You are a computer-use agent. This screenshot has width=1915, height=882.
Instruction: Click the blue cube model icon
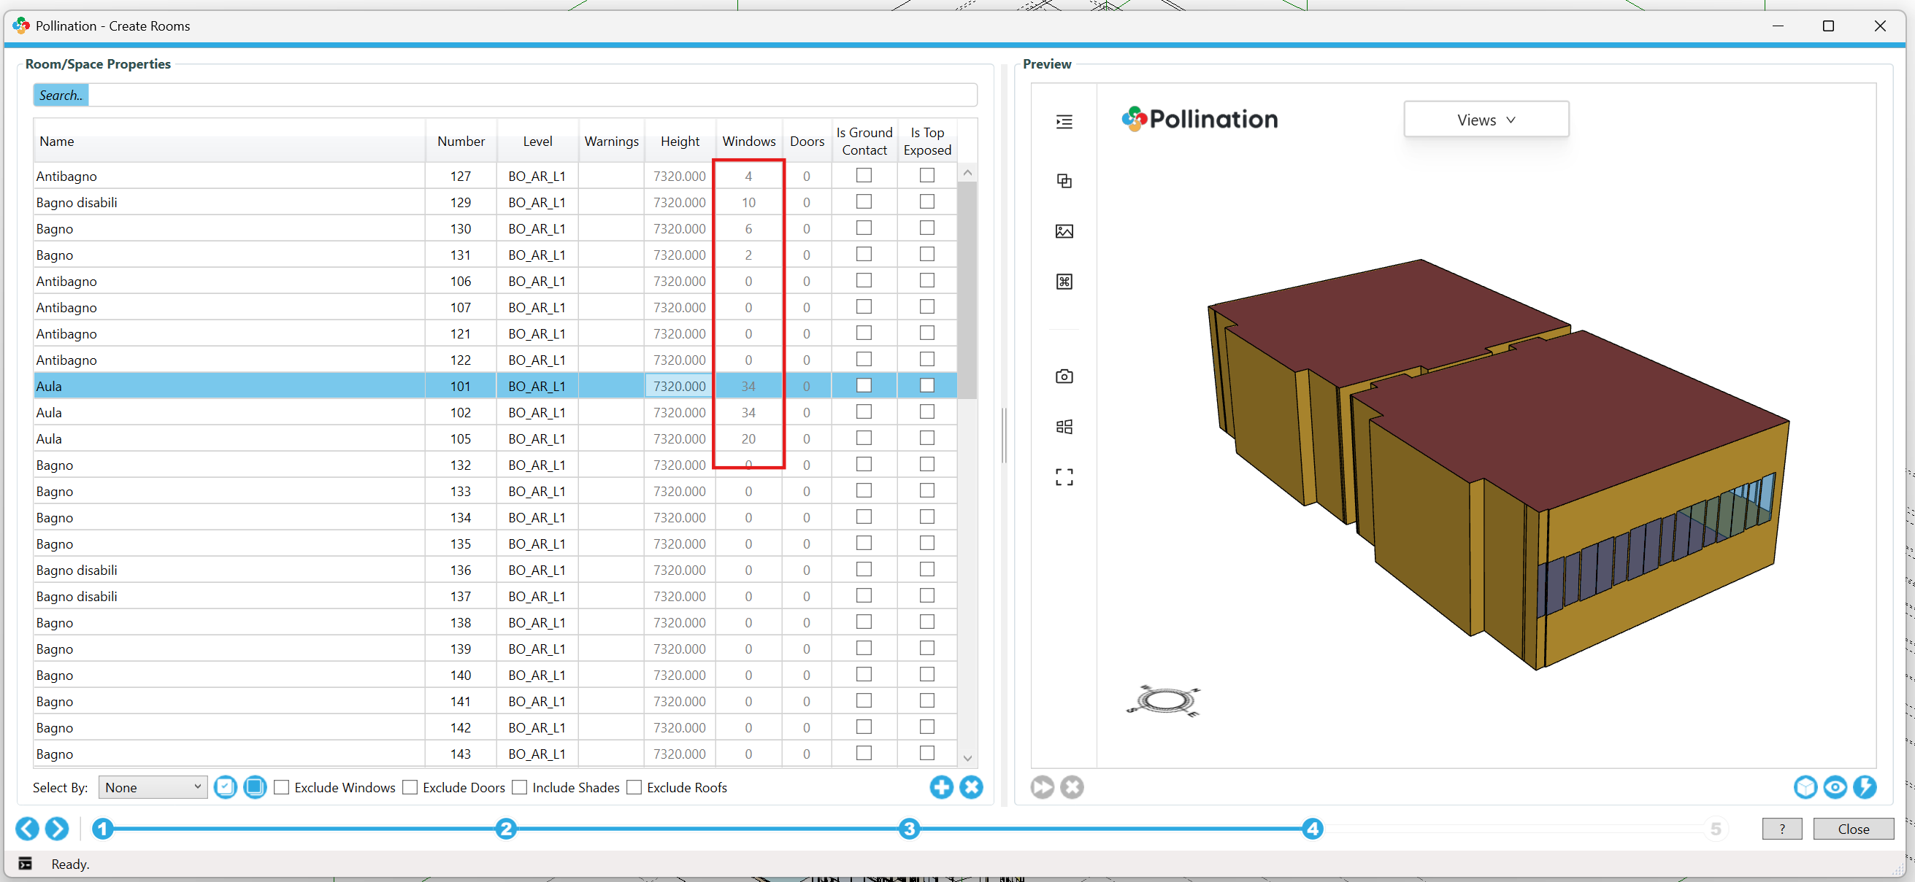(1805, 788)
